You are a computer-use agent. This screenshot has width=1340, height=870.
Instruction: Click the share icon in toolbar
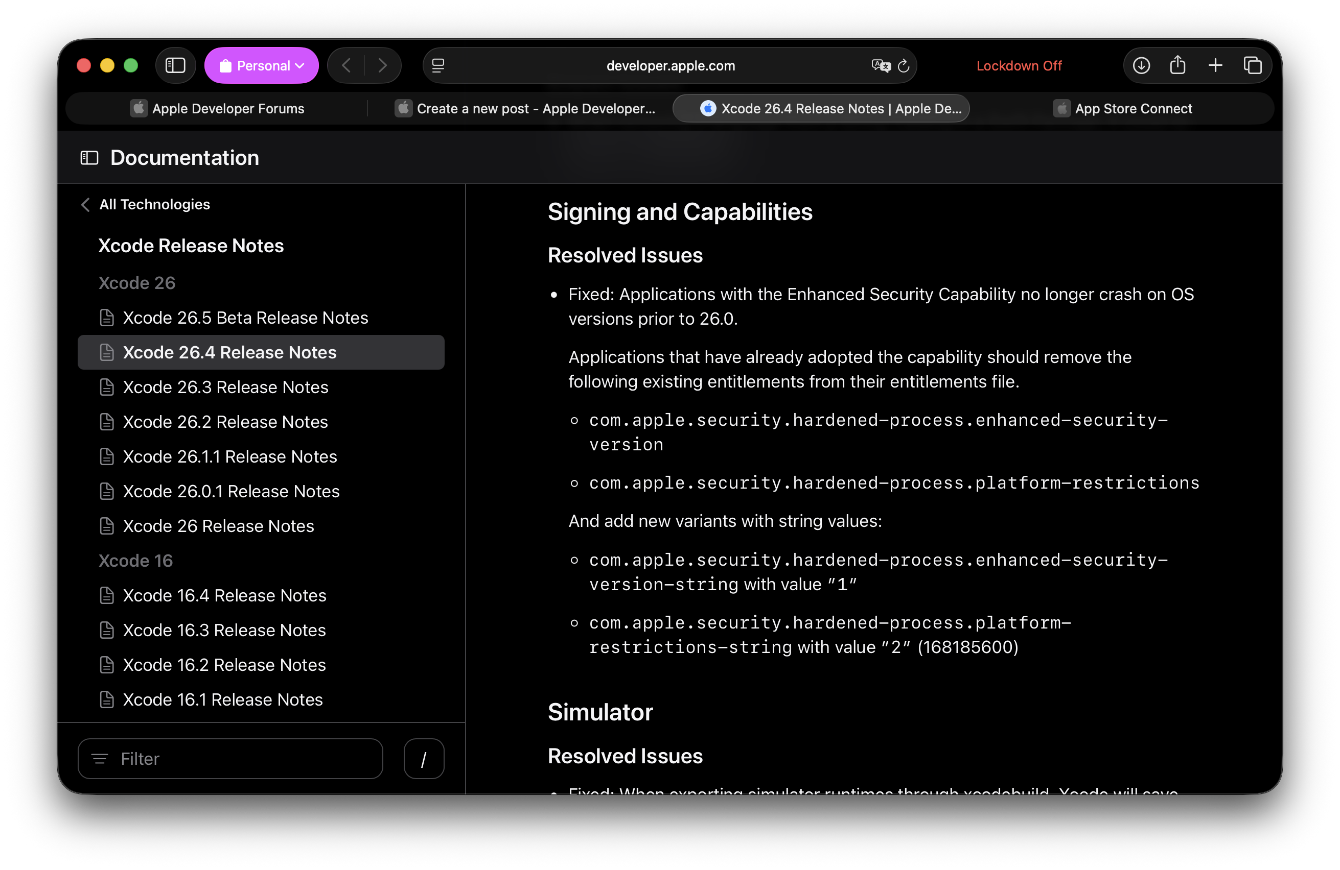[x=1177, y=66]
